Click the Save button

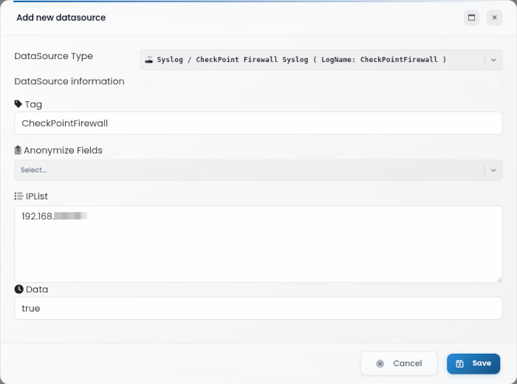[473, 363]
